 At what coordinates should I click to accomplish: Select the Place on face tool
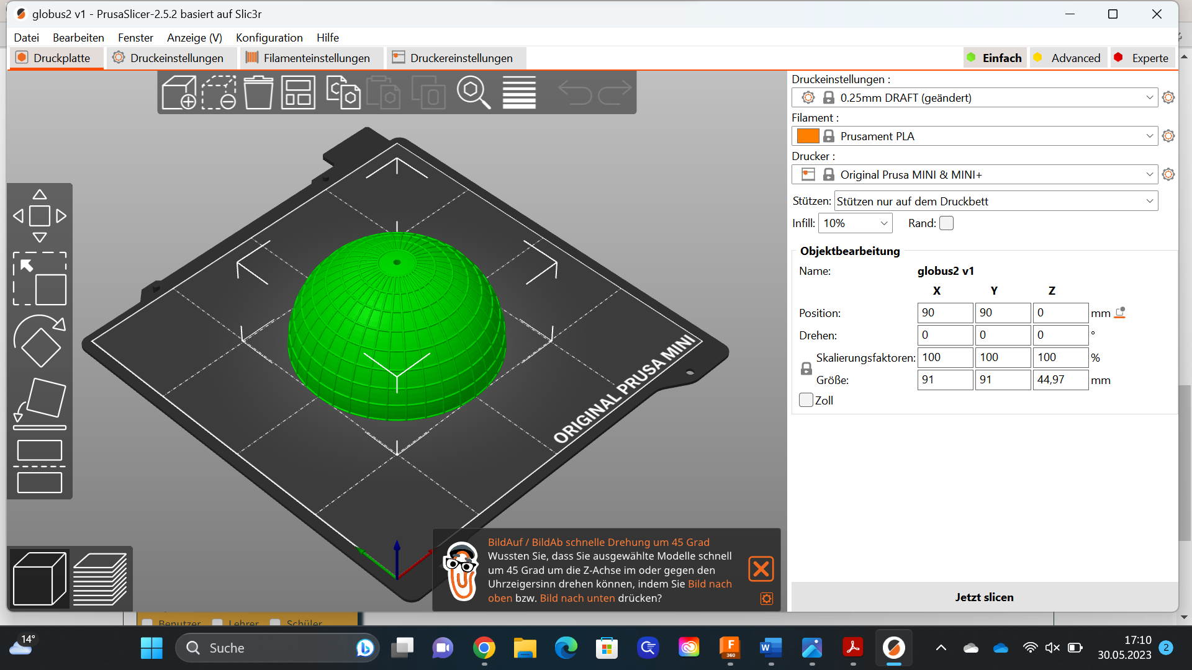pyautogui.click(x=39, y=402)
